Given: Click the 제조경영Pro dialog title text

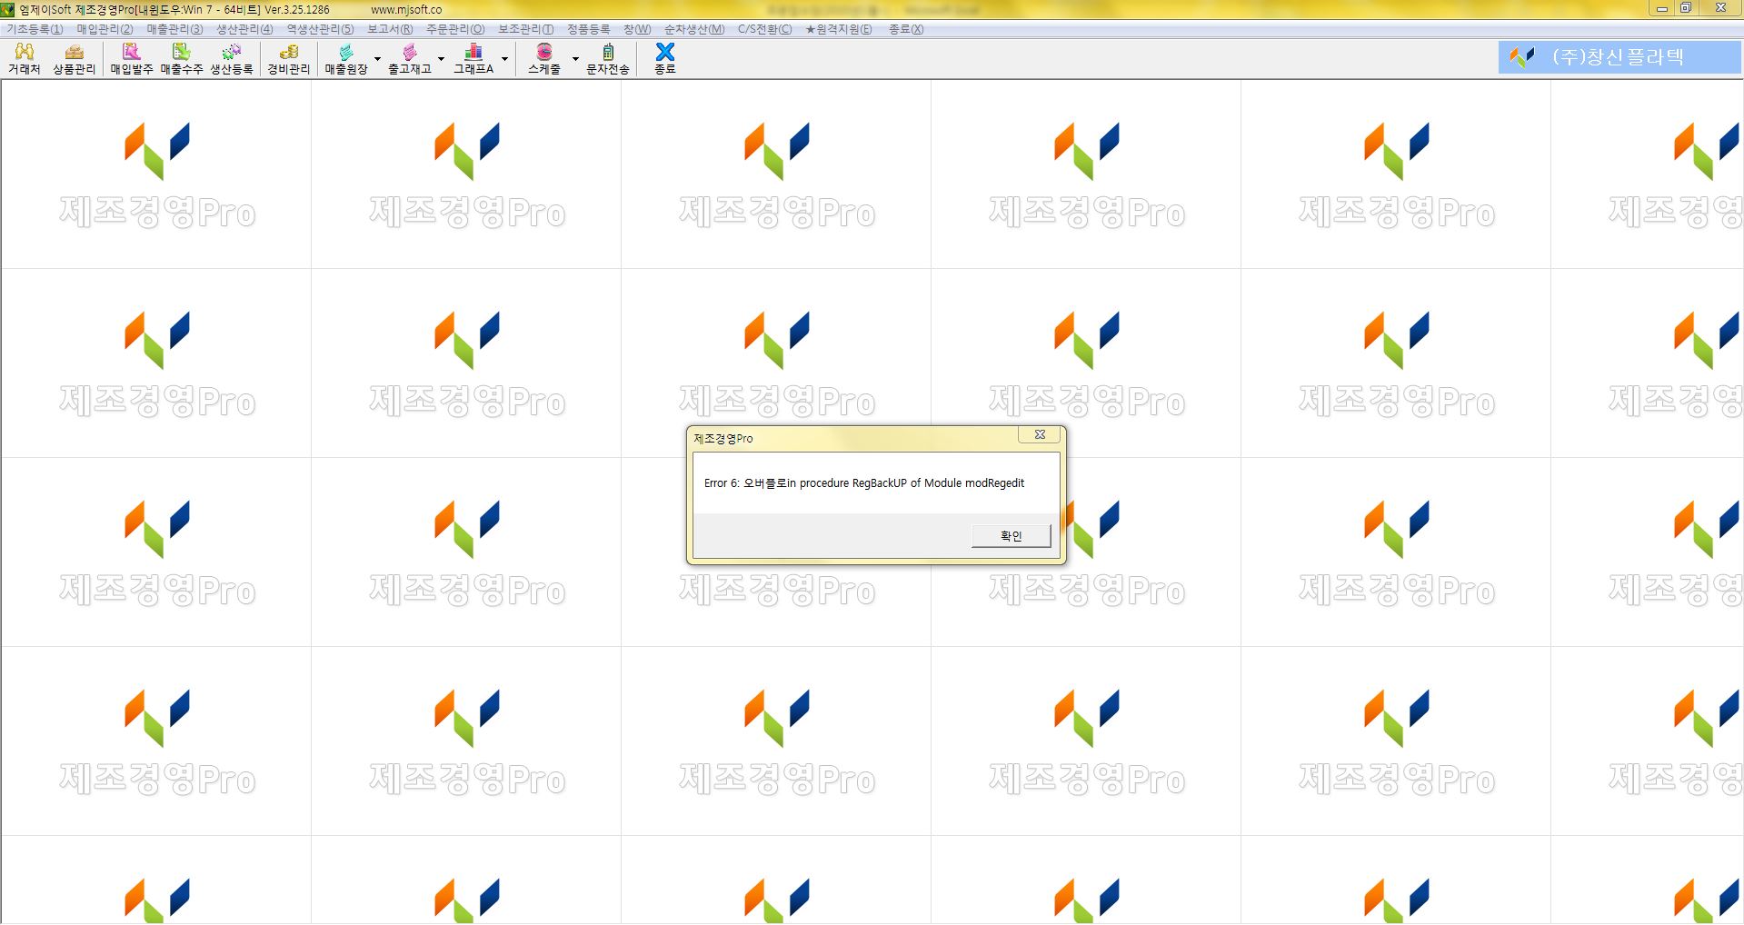Looking at the screenshot, I should pos(723,439).
